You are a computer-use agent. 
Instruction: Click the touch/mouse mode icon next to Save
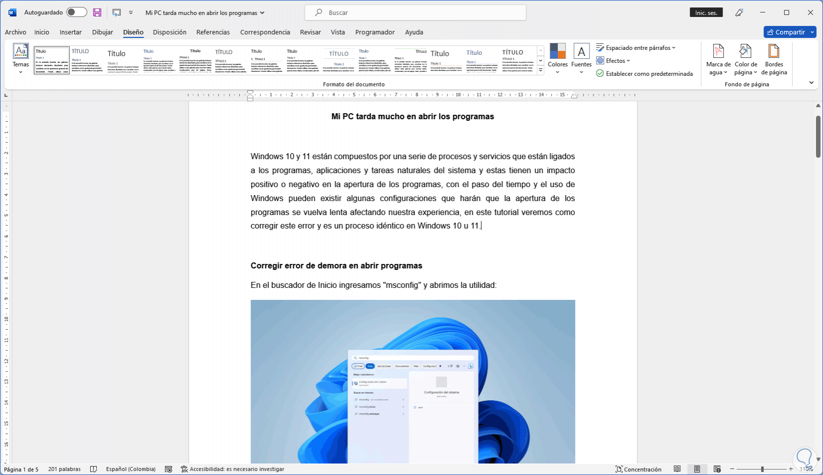(117, 12)
